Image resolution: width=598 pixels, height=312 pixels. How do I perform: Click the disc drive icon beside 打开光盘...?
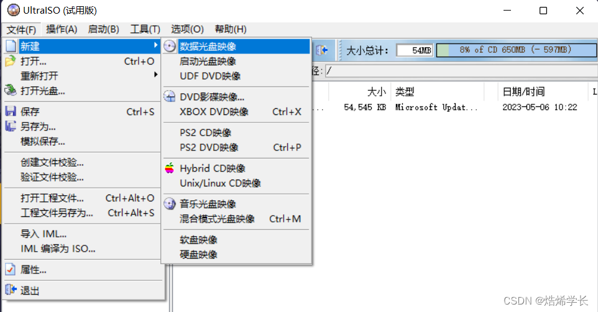(11, 90)
